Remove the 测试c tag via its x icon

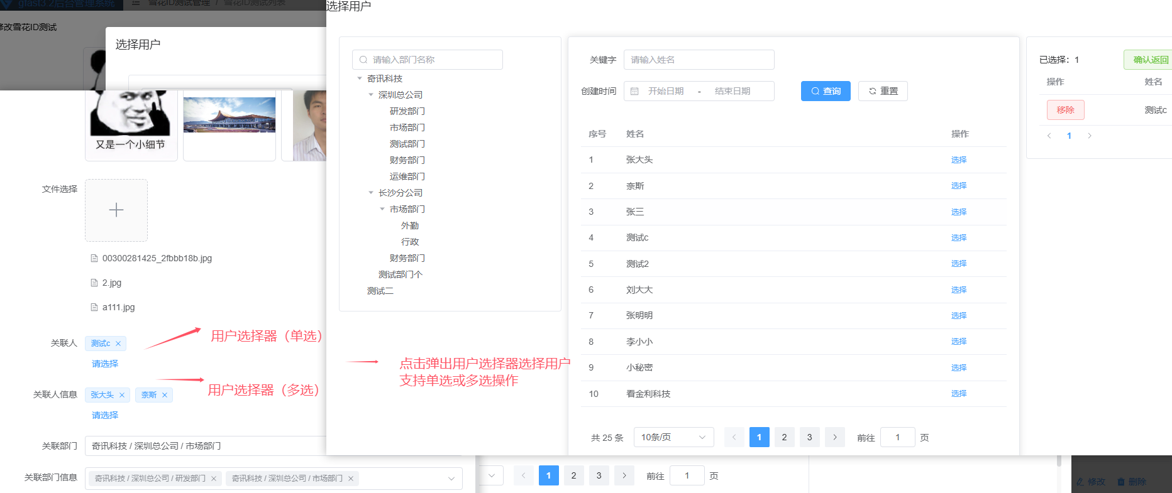click(118, 344)
